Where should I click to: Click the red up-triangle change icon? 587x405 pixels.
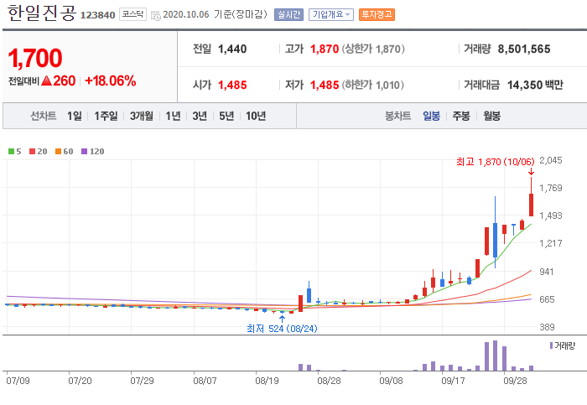click(46, 80)
